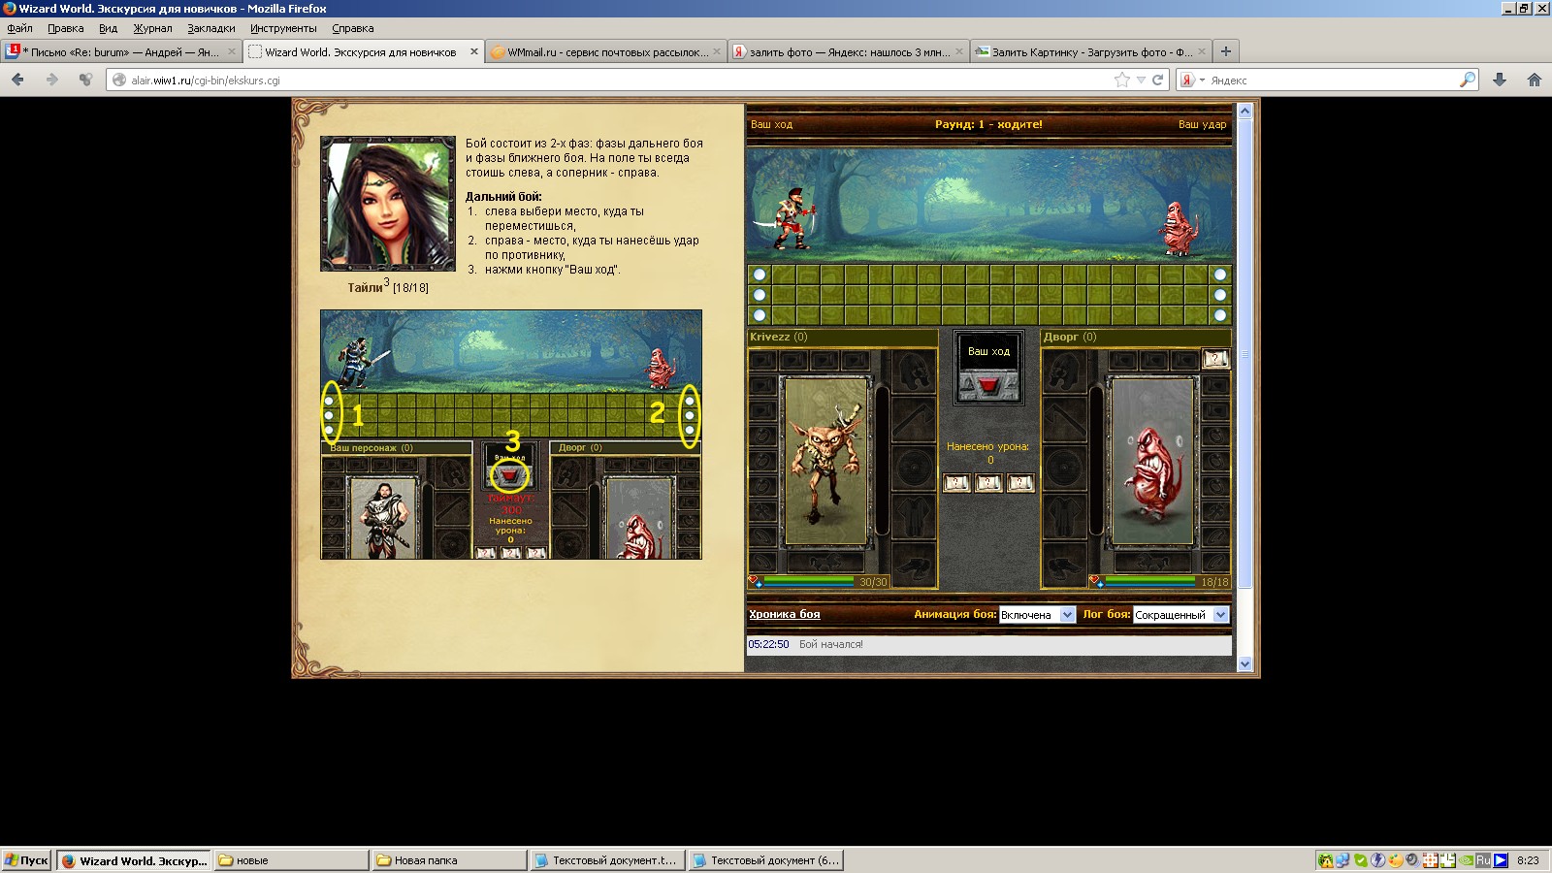Viewport: 1552px width, 873px height.
Task: Open the search engine selector arrow near Яндекс
Action: [x=1202, y=81]
